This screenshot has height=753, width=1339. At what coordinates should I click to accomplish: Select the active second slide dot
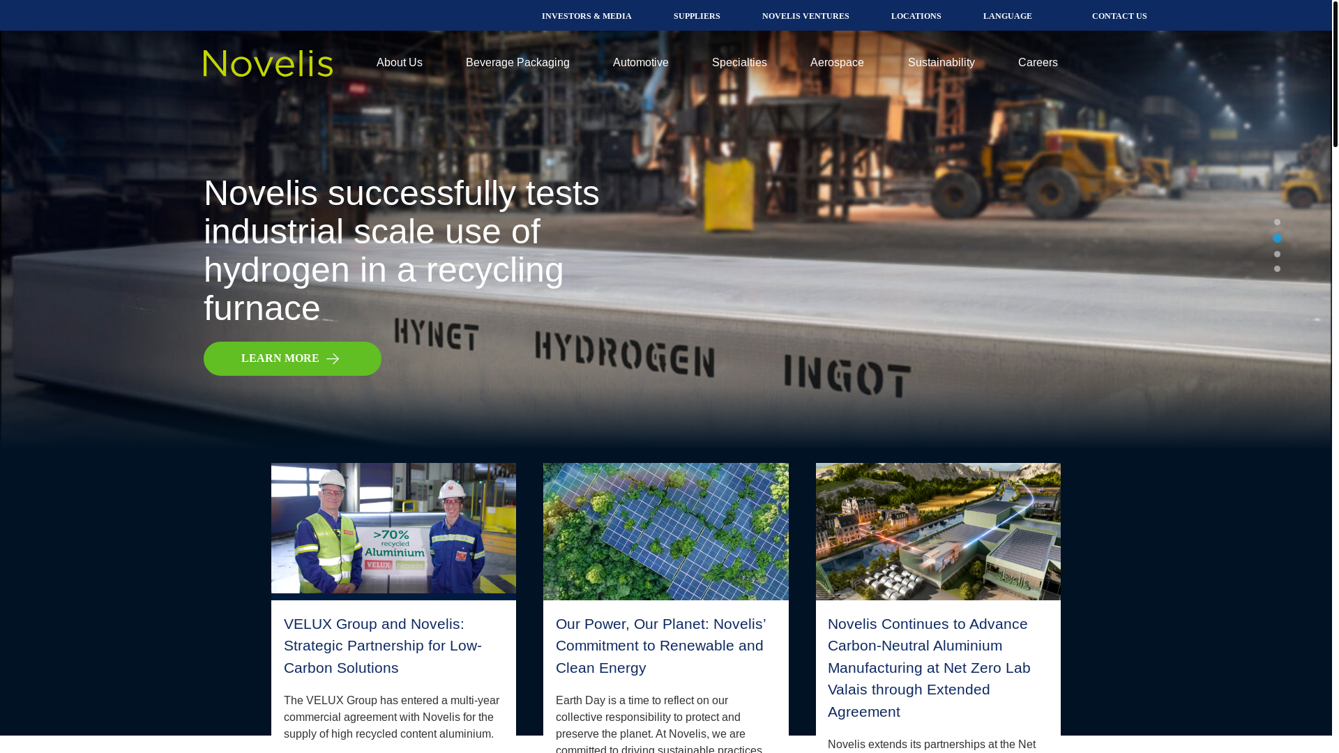1277,238
